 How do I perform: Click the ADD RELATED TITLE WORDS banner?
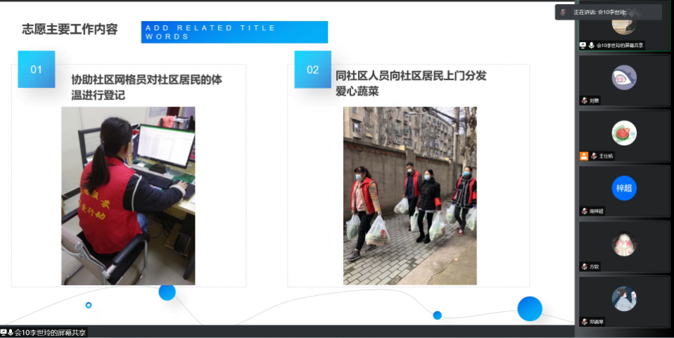click(x=234, y=32)
